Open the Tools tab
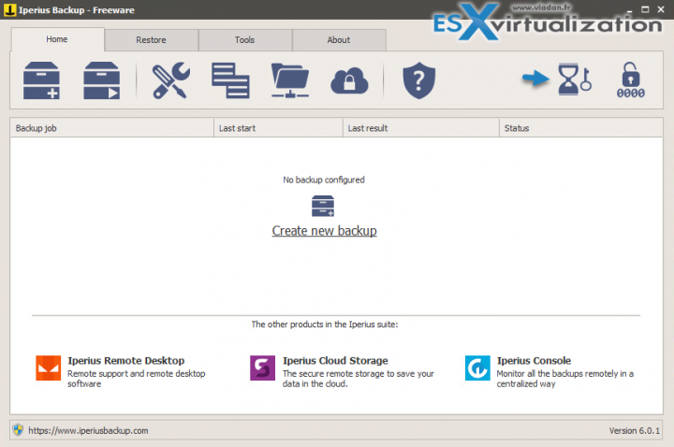674x447 pixels. [245, 40]
